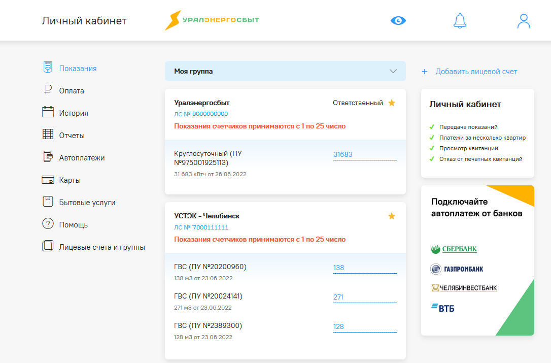
Task: Toggle favorite star on УСТЭК – Челябинск account
Action: 392,216
